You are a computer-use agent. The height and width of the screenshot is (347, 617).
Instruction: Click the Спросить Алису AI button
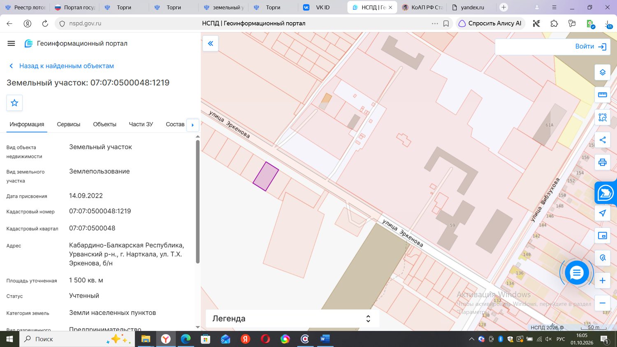(489, 23)
